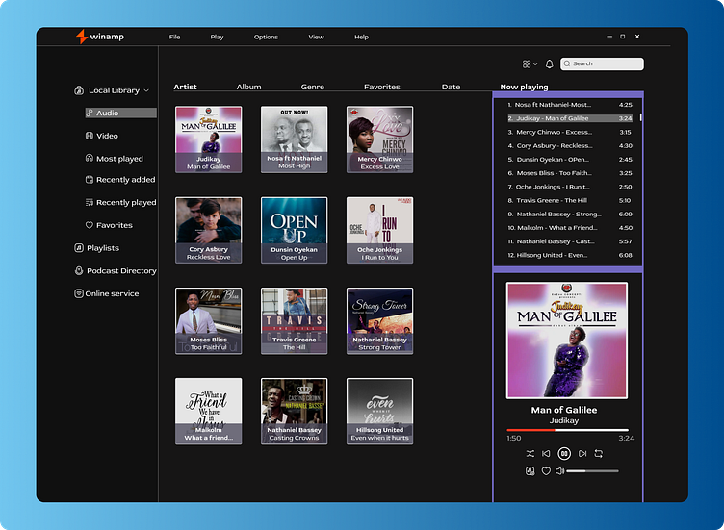Click the album art icon beside the heart
This screenshot has height=530, width=724.
click(x=530, y=471)
